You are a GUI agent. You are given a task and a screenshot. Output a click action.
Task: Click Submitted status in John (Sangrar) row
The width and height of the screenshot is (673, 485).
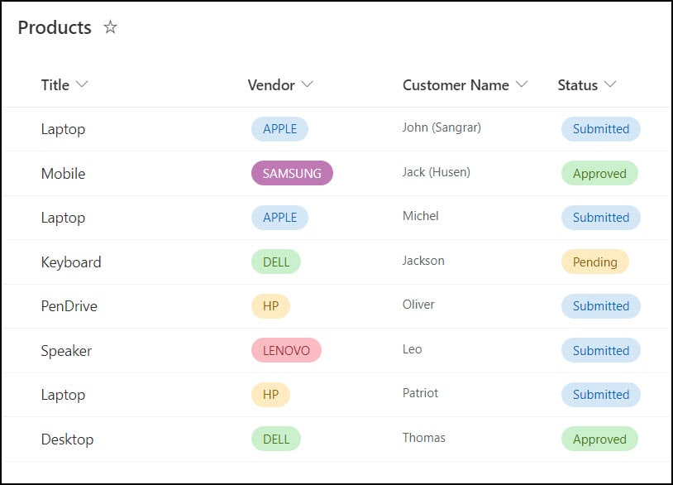tap(601, 129)
